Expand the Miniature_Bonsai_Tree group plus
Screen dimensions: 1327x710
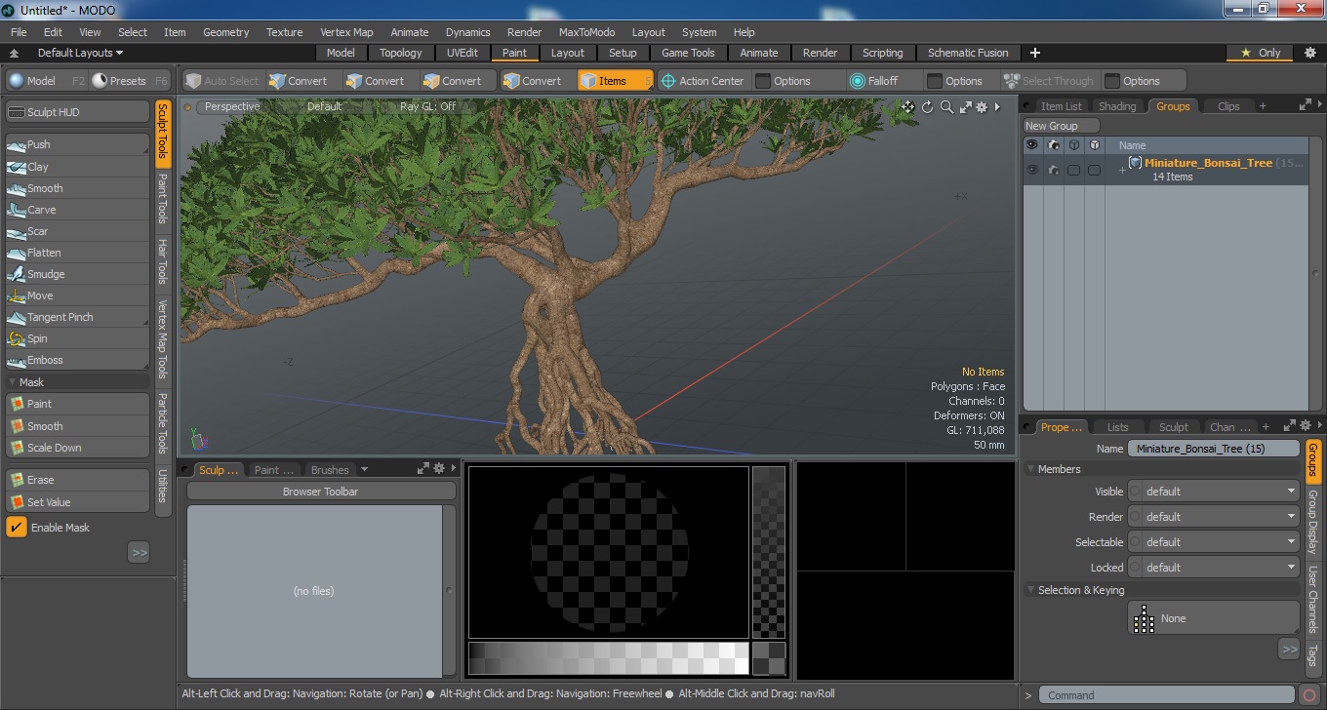(1122, 170)
